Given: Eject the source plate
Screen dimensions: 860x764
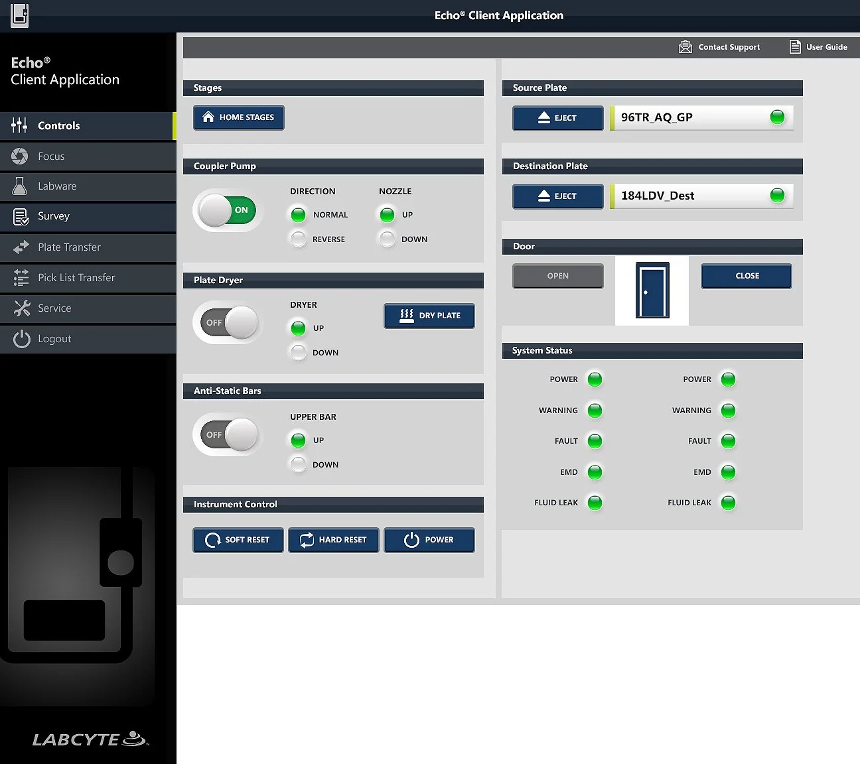Looking at the screenshot, I should [x=558, y=118].
